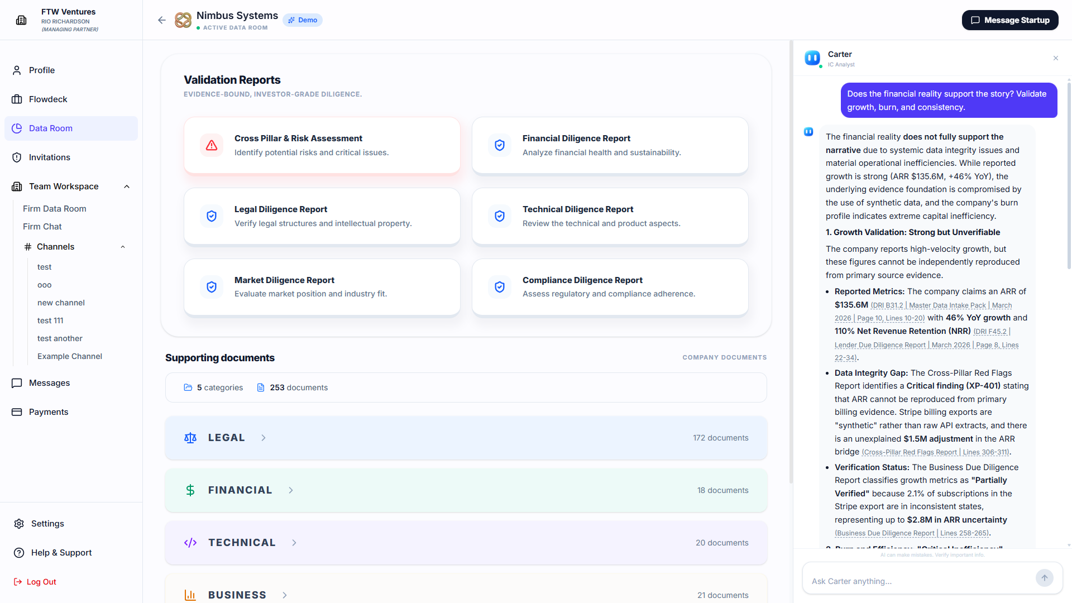
Task: Click the shield icon on Financial Diligence Report
Action: (500, 145)
